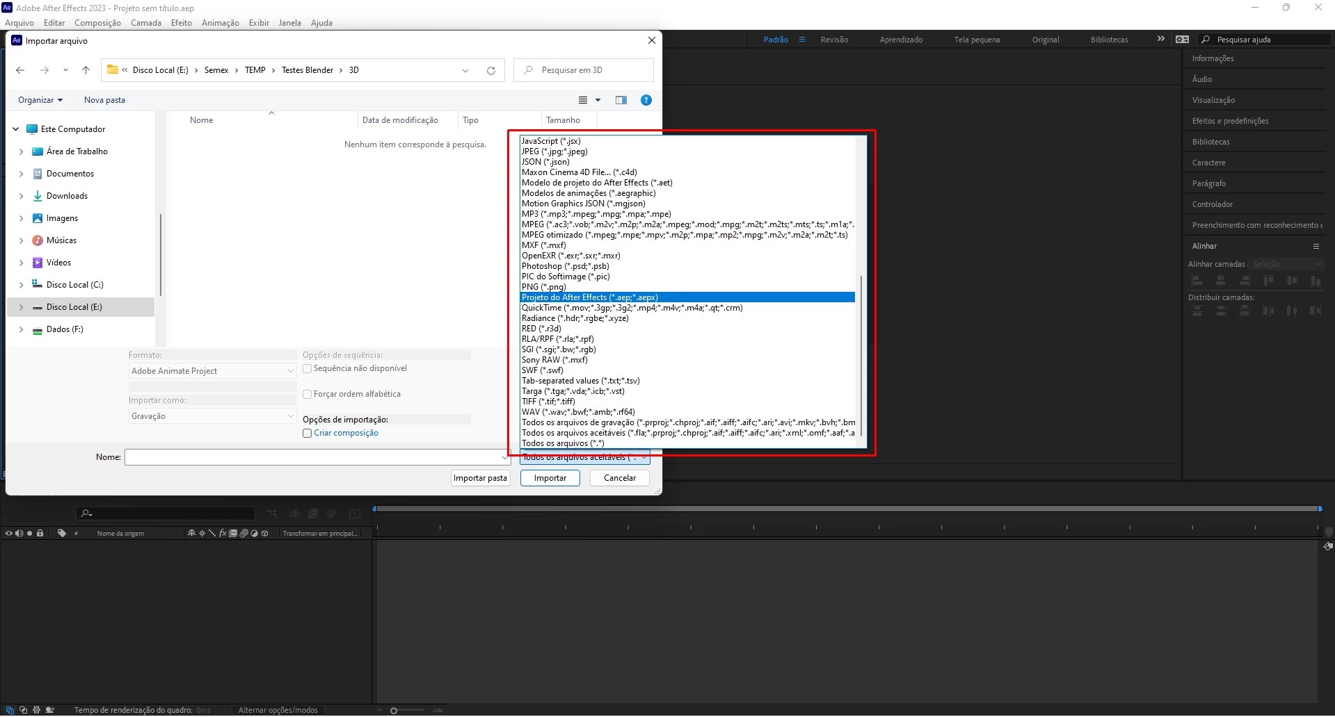Go up one folder level arrow
Image resolution: width=1335 pixels, height=717 pixels.
tap(86, 70)
